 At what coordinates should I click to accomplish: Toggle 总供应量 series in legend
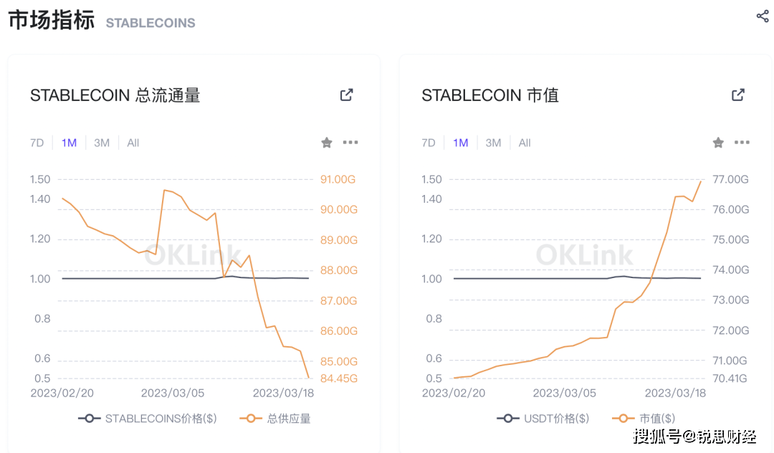[277, 419]
